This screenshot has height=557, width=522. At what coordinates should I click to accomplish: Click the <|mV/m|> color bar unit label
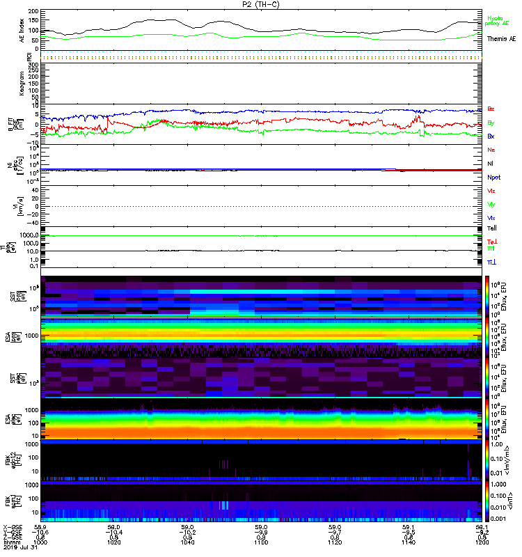tap(509, 460)
